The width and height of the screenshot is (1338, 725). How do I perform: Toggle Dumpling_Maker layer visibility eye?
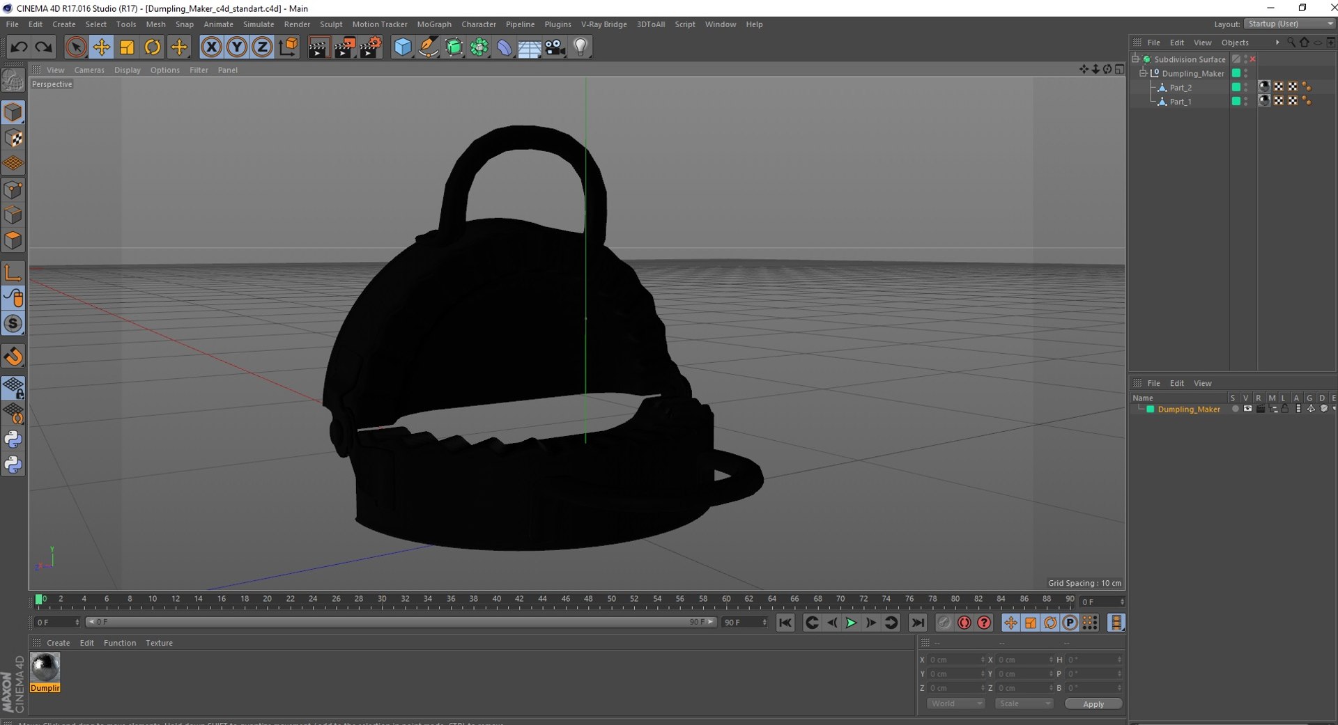click(x=1247, y=410)
